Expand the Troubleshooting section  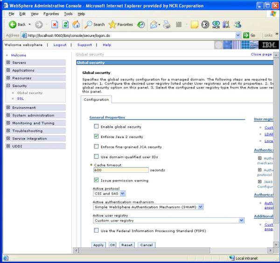point(8,131)
